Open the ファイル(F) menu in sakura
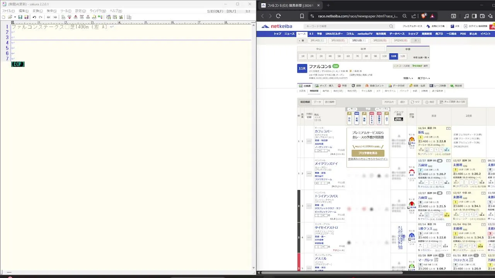495x278 pixels. pos(8,11)
